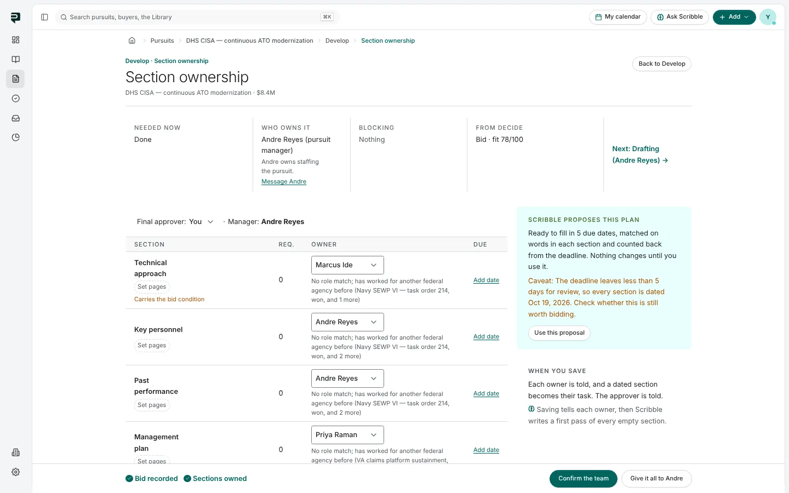
Task: Open the Library book icon in sidebar
Action: pyautogui.click(x=15, y=59)
